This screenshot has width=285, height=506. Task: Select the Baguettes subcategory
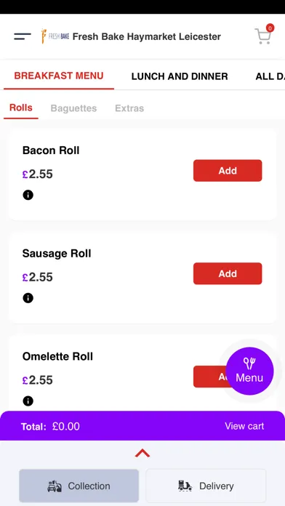73,108
